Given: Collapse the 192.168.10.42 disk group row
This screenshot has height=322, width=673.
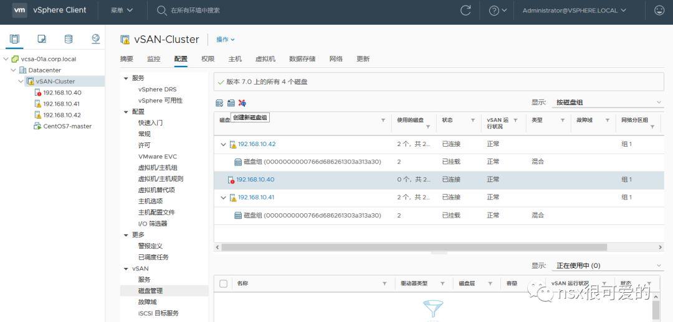Looking at the screenshot, I should pyautogui.click(x=223, y=144).
